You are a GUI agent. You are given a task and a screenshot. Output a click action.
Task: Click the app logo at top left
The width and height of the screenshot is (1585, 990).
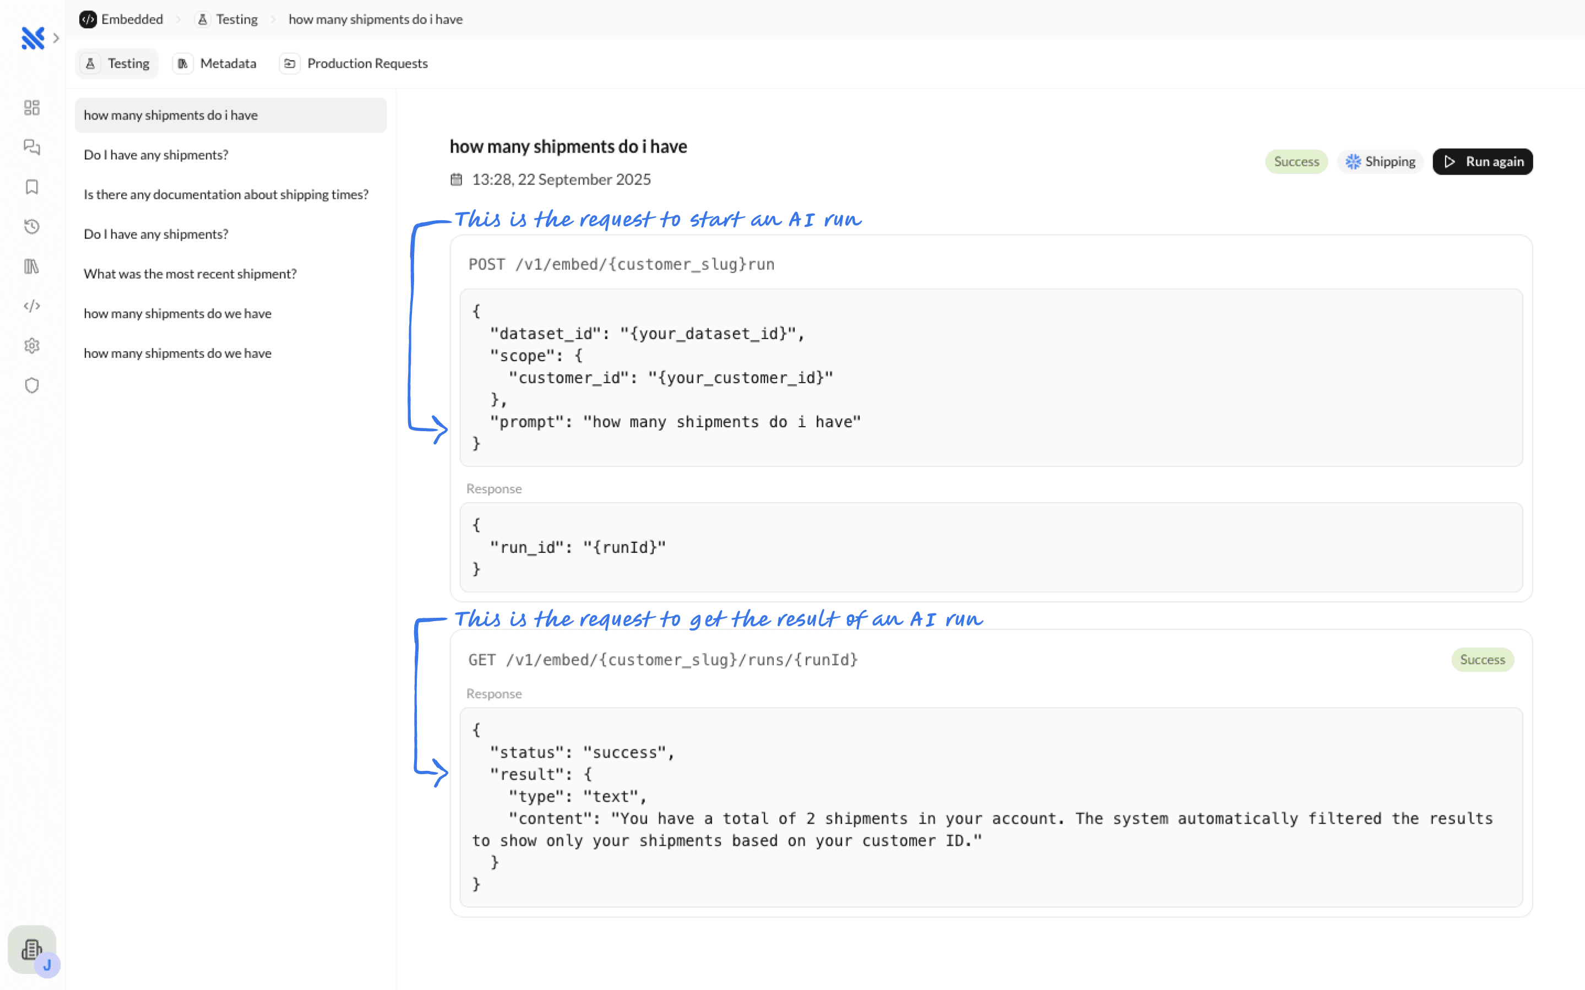click(x=32, y=38)
